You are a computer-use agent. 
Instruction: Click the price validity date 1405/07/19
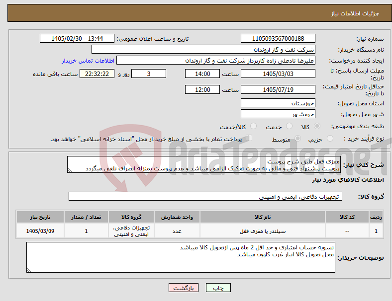(278, 89)
